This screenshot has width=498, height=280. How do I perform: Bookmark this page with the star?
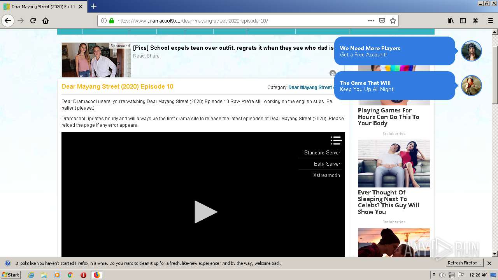coord(393,21)
